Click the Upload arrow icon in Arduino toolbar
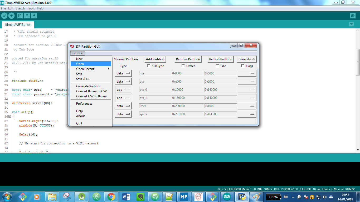The width and height of the screenshot is (360, 202). coord(11,16)
